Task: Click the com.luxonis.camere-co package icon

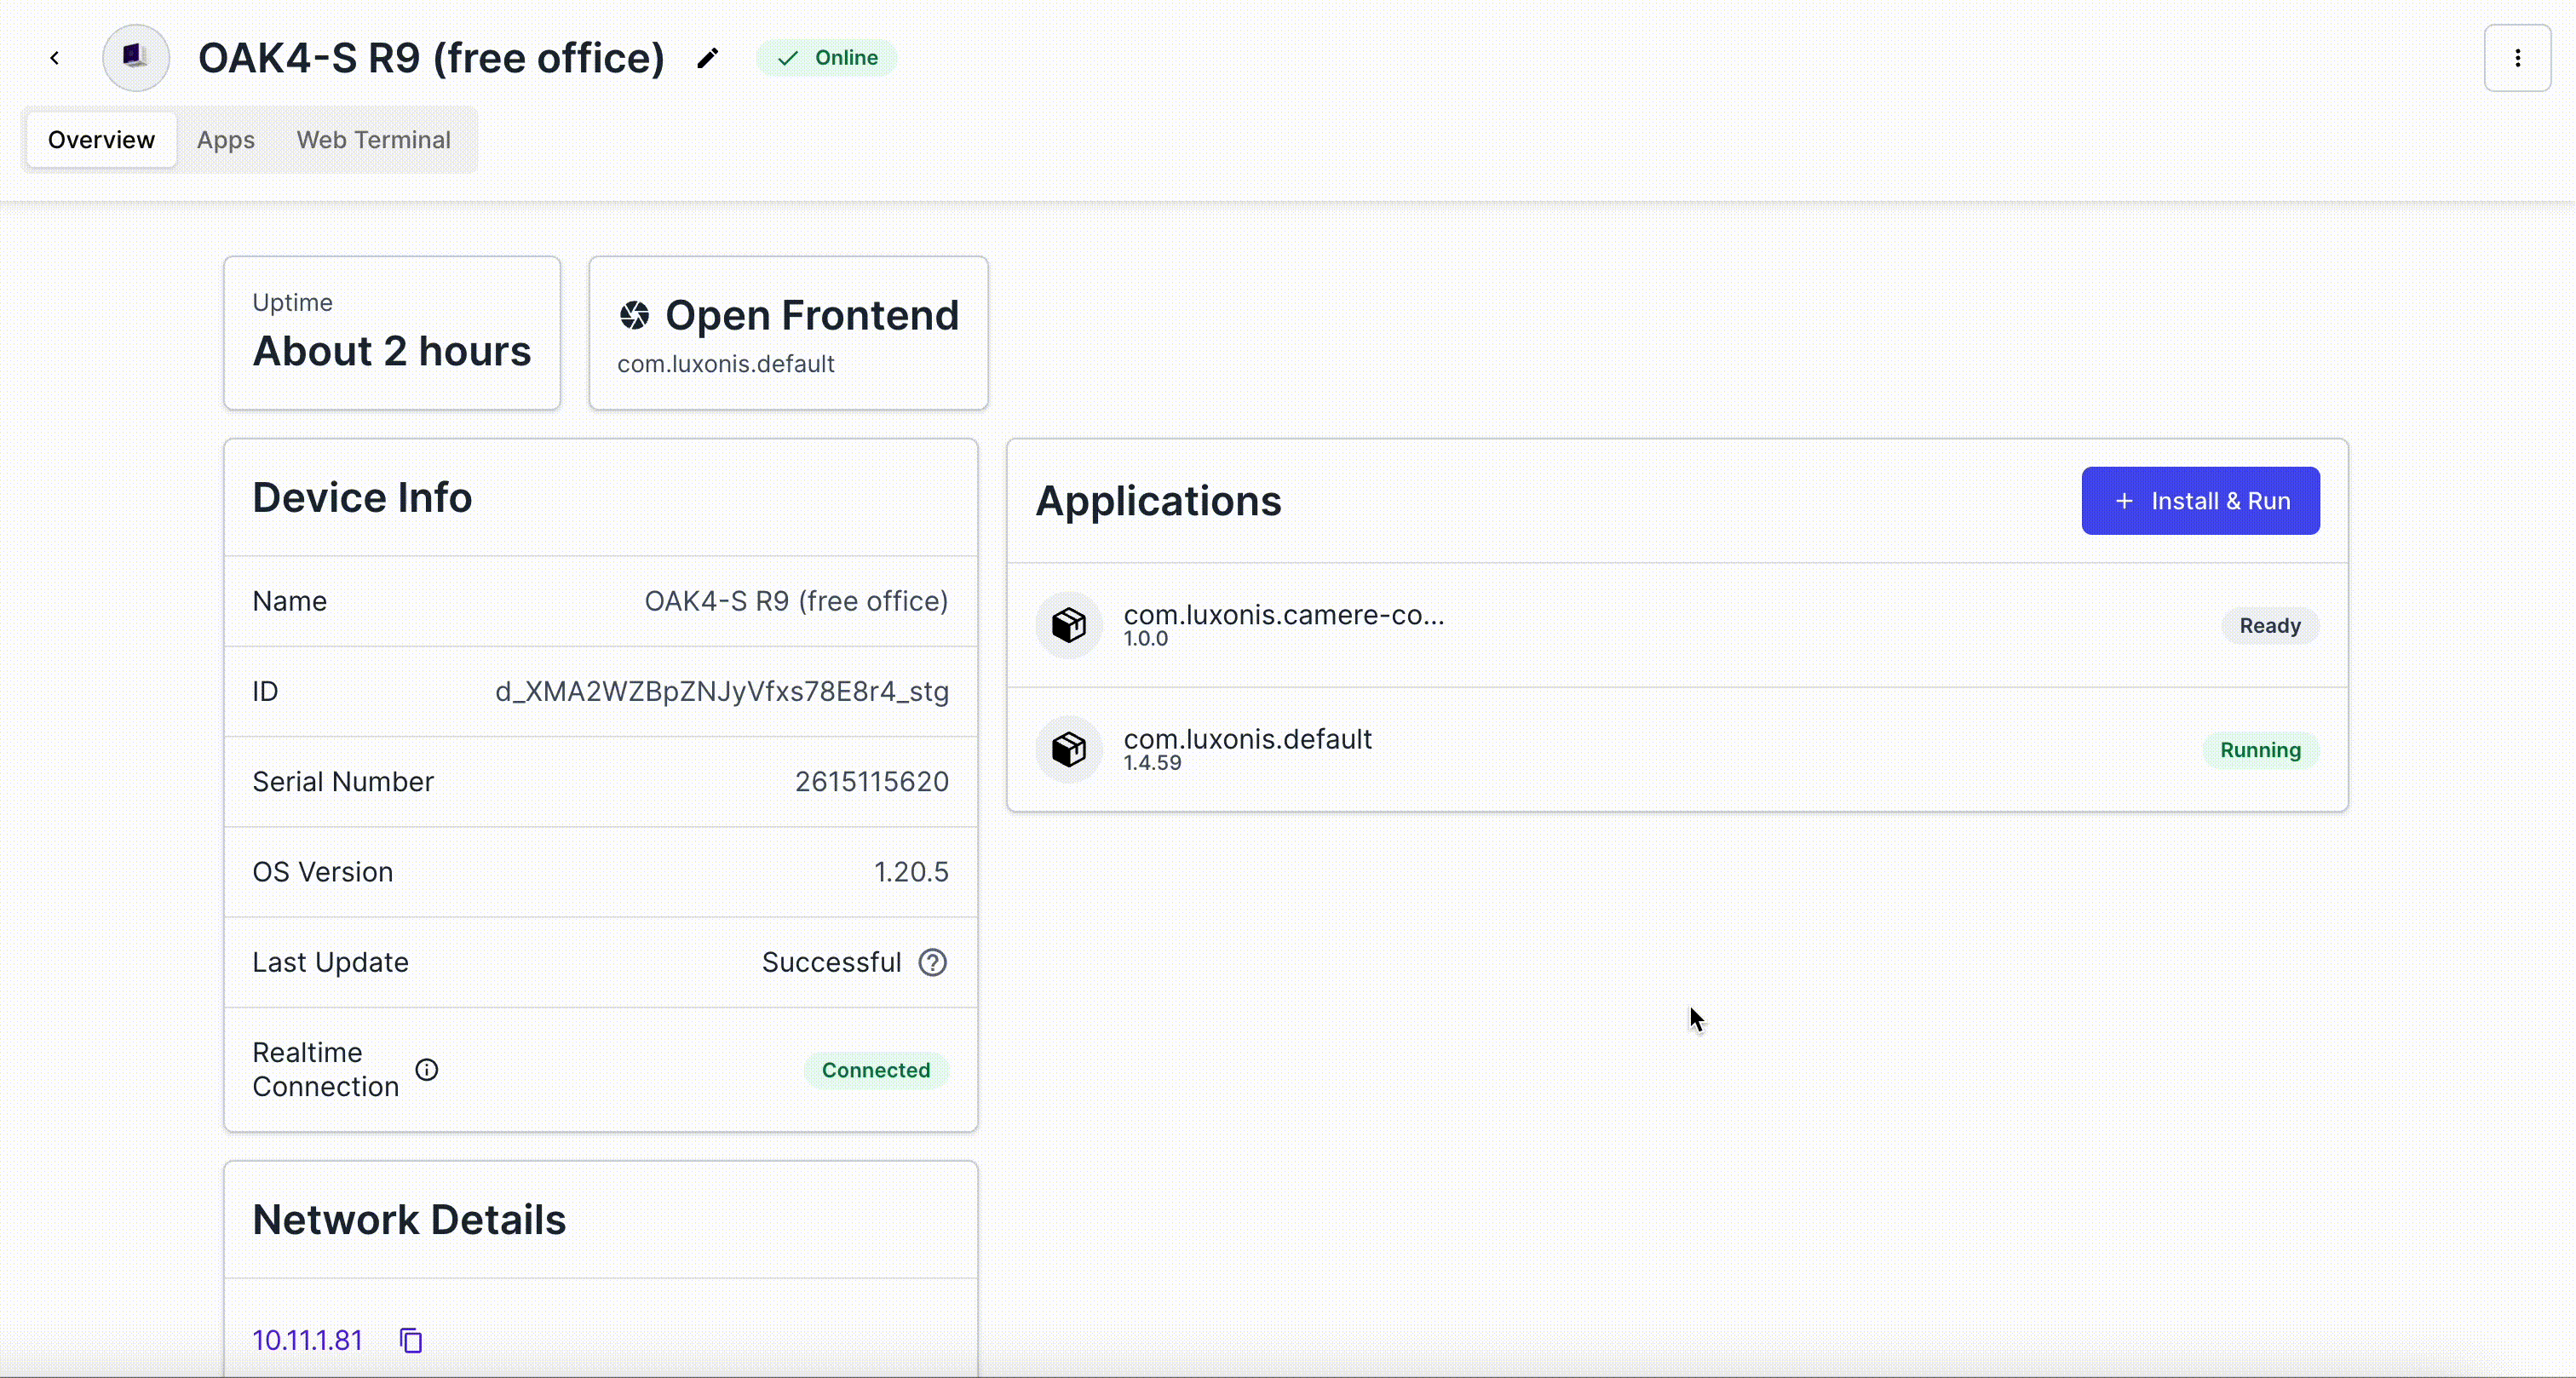Action: click(1068, 626)
